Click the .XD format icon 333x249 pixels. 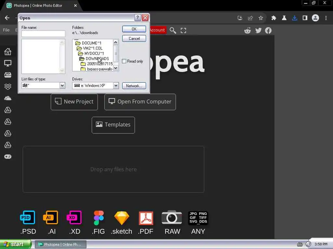74,218
